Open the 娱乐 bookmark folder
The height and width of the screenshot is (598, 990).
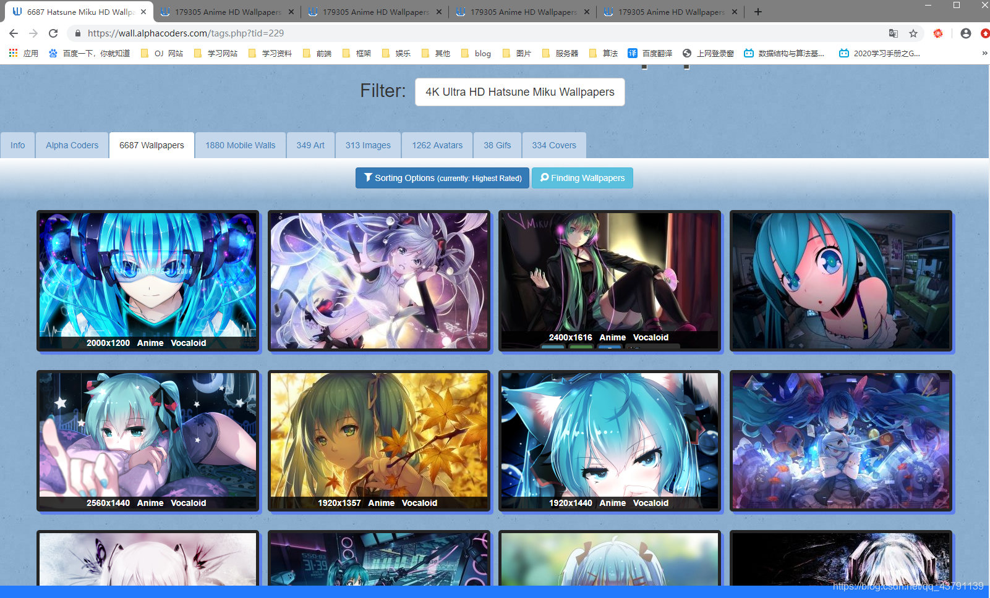click(396, 54)
